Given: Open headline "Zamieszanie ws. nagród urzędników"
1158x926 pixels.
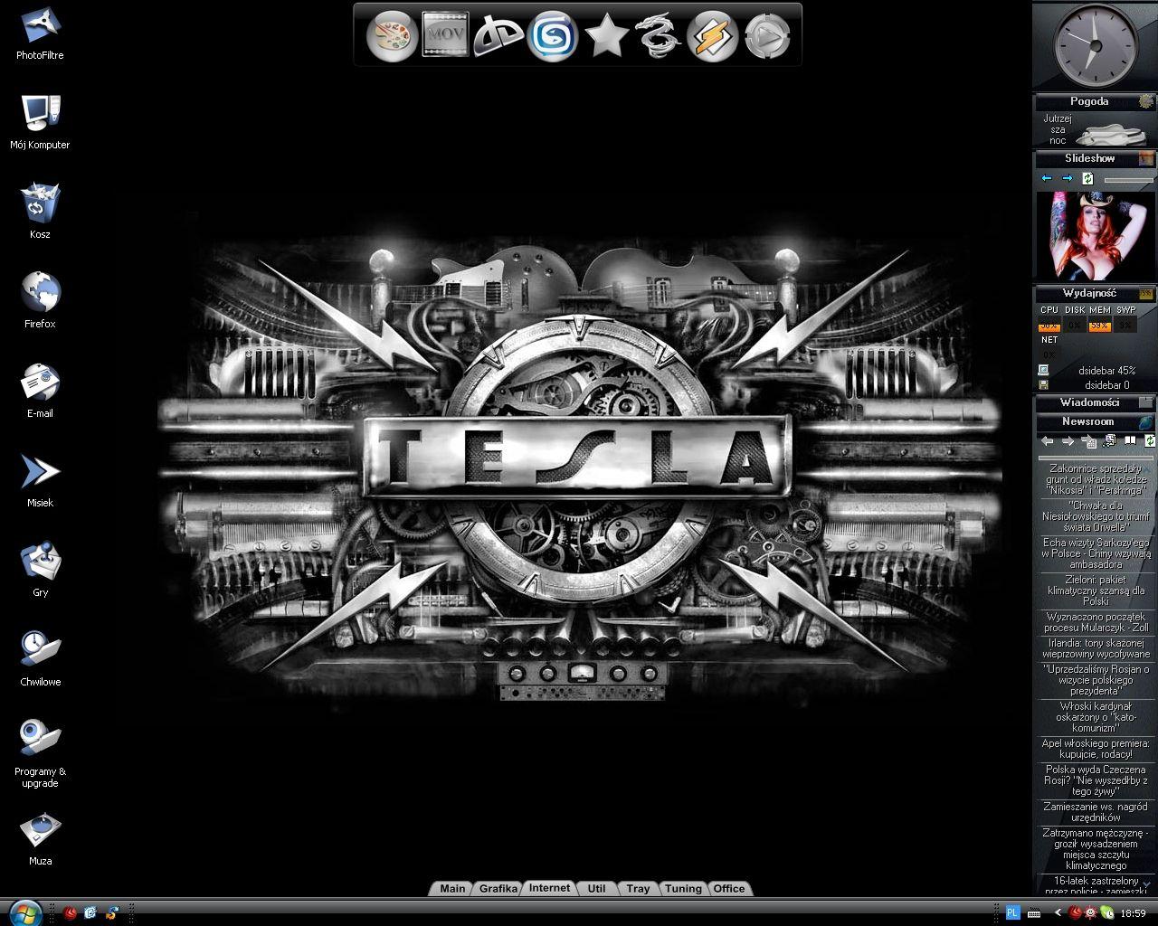Looking at the screenshot, I should click(1096, 811).
